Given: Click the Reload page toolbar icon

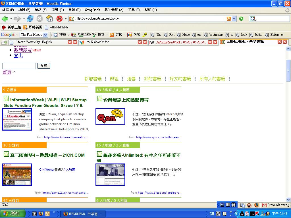Looking at the screenshot, I should click(x=30, y=19).
